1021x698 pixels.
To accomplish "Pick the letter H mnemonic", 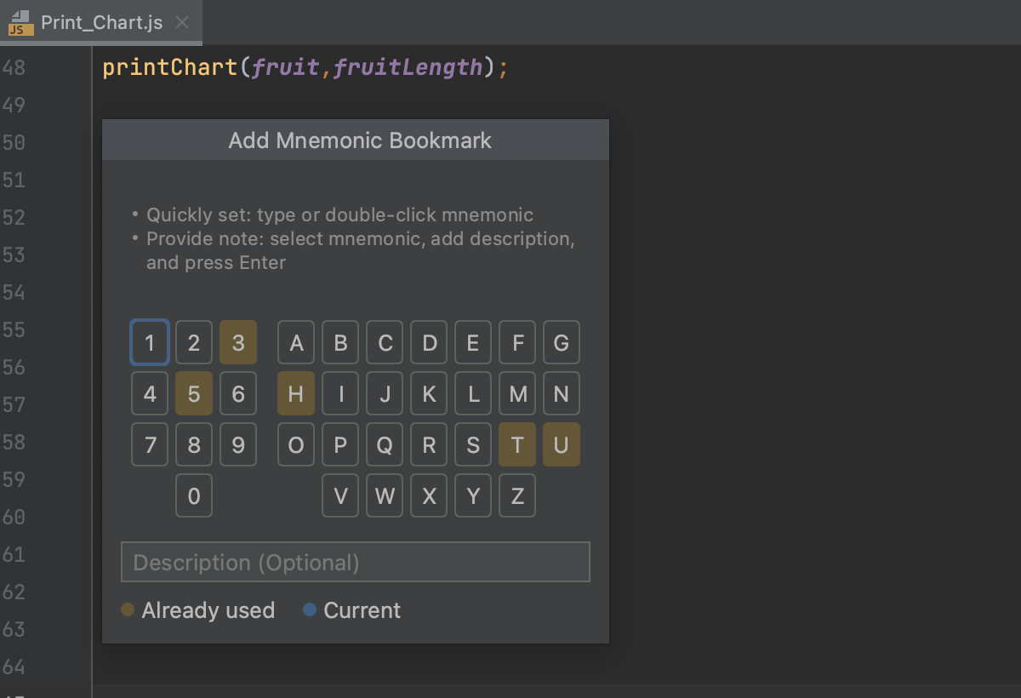I will click(296, 393).
